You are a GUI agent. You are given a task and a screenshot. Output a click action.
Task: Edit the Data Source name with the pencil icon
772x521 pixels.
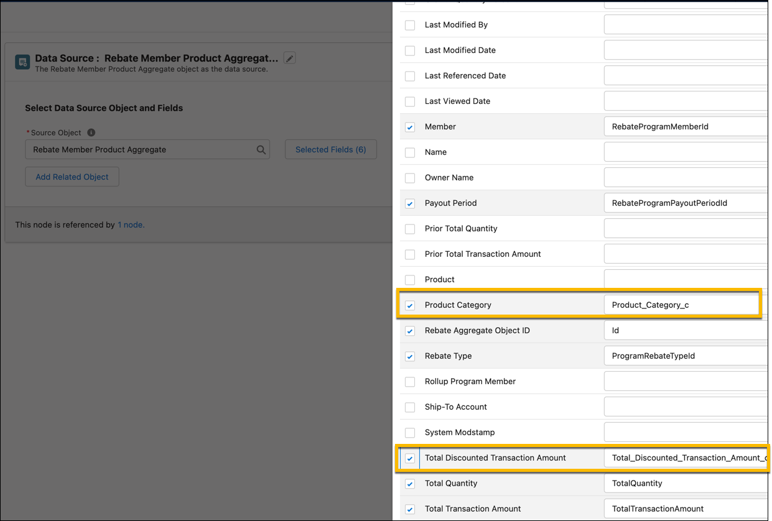(289, 58)
